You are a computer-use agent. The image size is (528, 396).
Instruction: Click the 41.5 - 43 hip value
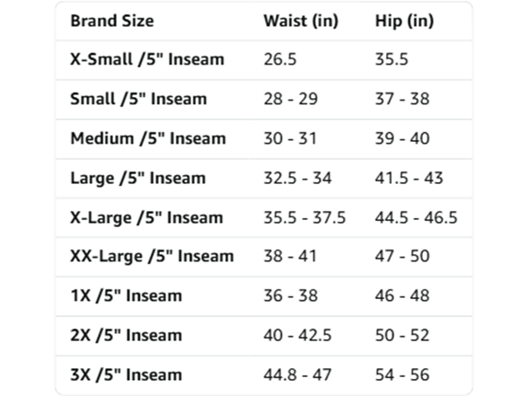409,178
